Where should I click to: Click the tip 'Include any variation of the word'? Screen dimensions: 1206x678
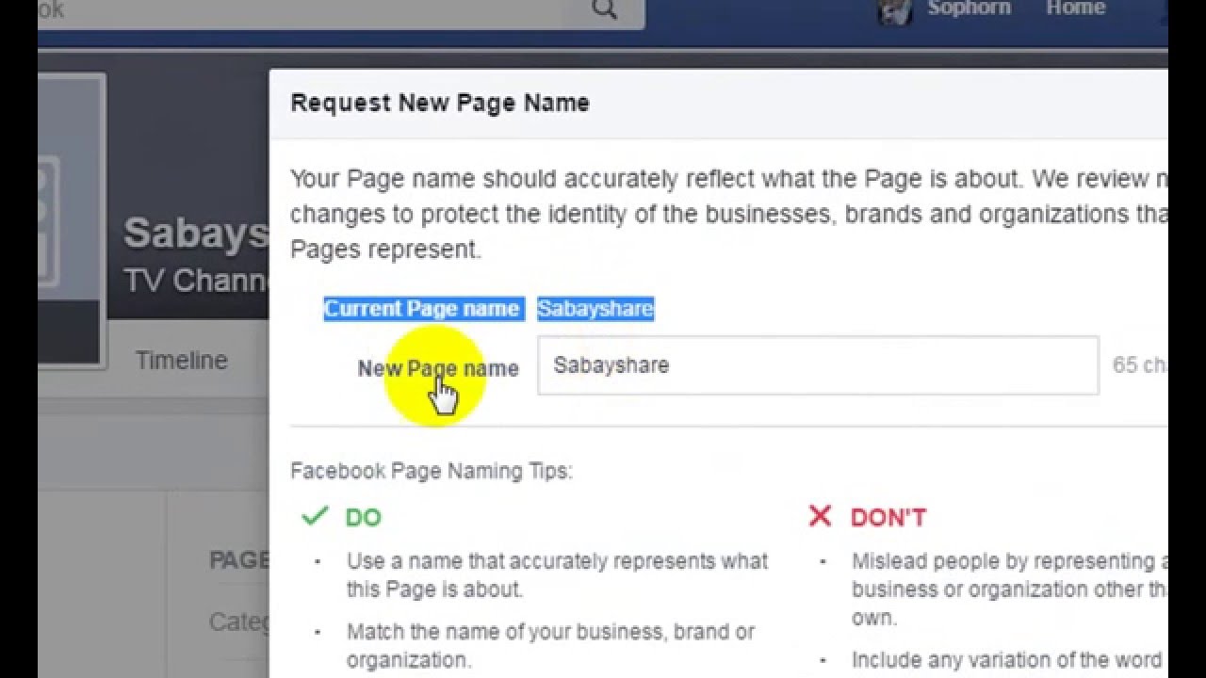click(x=1009, y=660)
